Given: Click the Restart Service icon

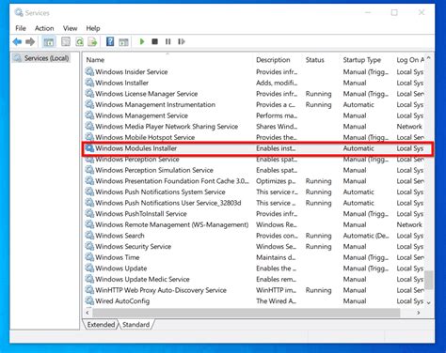Looking at the screenshot, I should pyautogui.click(x=182, y=41).
